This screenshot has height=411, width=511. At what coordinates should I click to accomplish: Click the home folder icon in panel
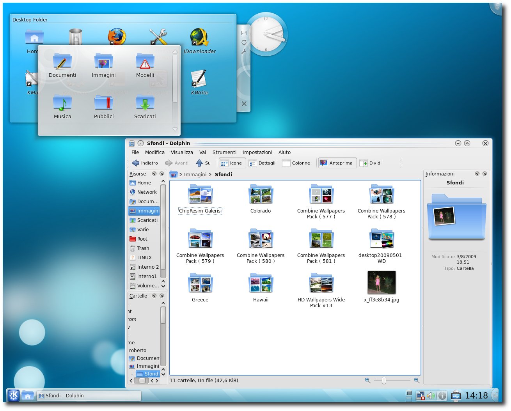[x=28, y=395]
